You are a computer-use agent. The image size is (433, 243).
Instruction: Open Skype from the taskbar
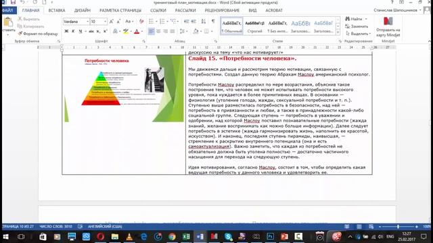click(x=229, y=236)
